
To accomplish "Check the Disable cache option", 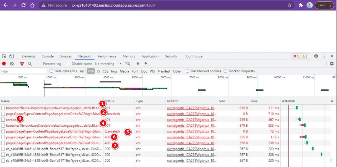I will click(68, 64).
